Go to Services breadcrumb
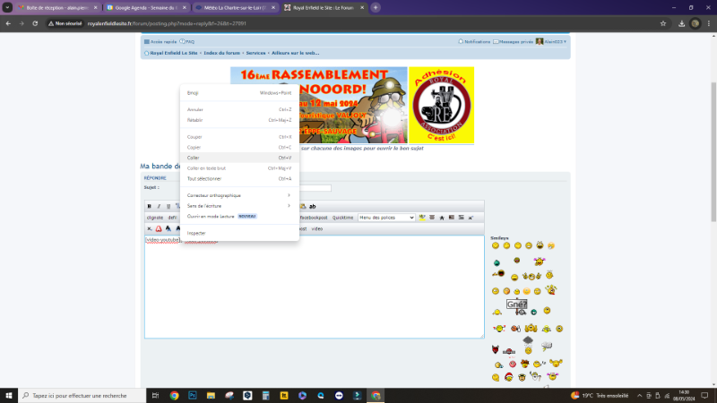The height and width of the screenshot is (403, 717). tap(255, 53)
